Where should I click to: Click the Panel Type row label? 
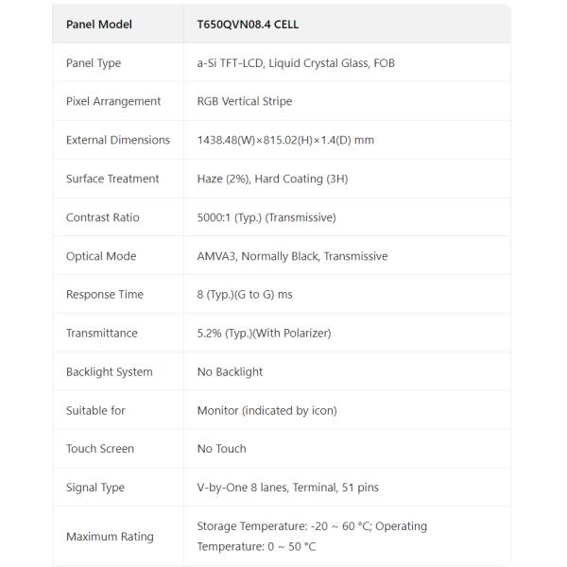point(94,63)
